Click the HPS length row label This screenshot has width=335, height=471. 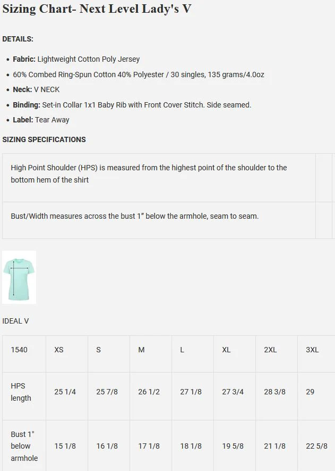[21, 392]
